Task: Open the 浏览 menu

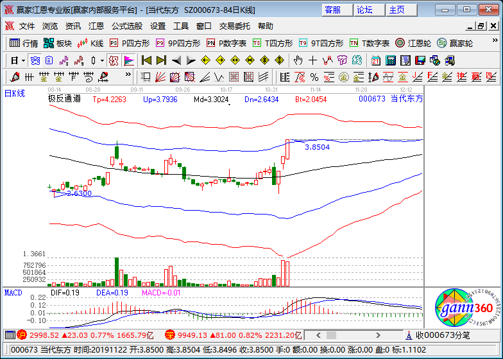Action: [50, 26]
